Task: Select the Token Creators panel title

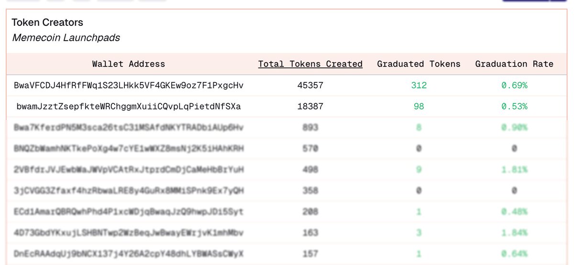Action: click(x=47, y=22)
